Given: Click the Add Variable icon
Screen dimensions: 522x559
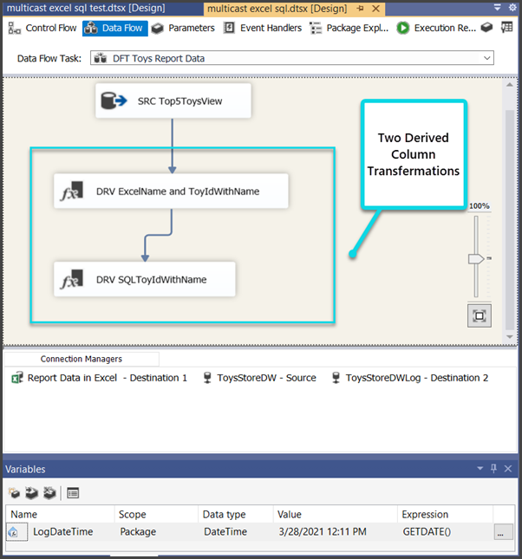Looking at the screenshot, I should click(14, 493).
